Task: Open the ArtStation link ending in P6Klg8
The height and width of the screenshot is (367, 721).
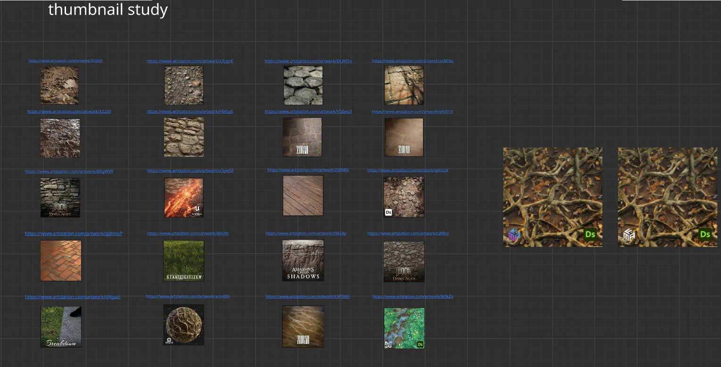Action: coord(190,112)
